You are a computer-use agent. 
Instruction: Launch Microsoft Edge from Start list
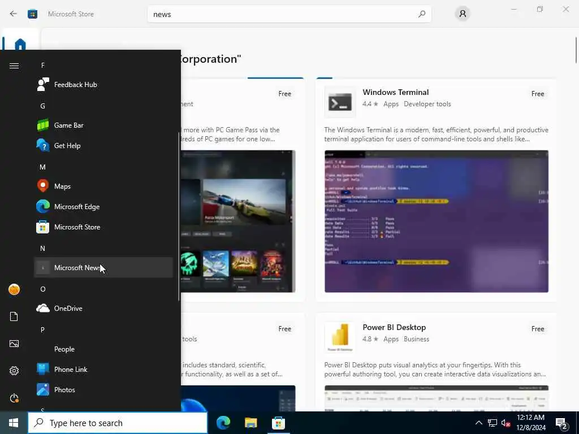[103, 207]
